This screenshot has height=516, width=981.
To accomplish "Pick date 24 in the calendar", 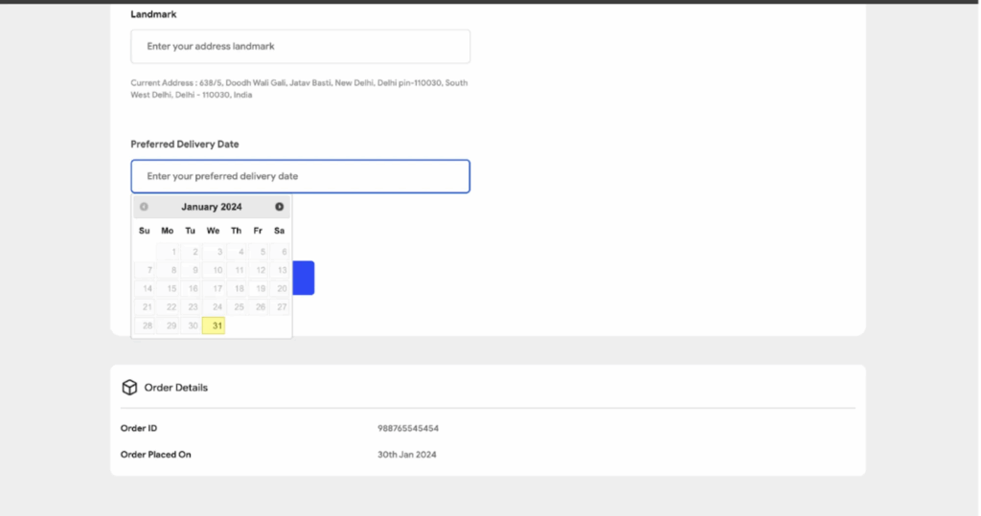I will 217,307.
